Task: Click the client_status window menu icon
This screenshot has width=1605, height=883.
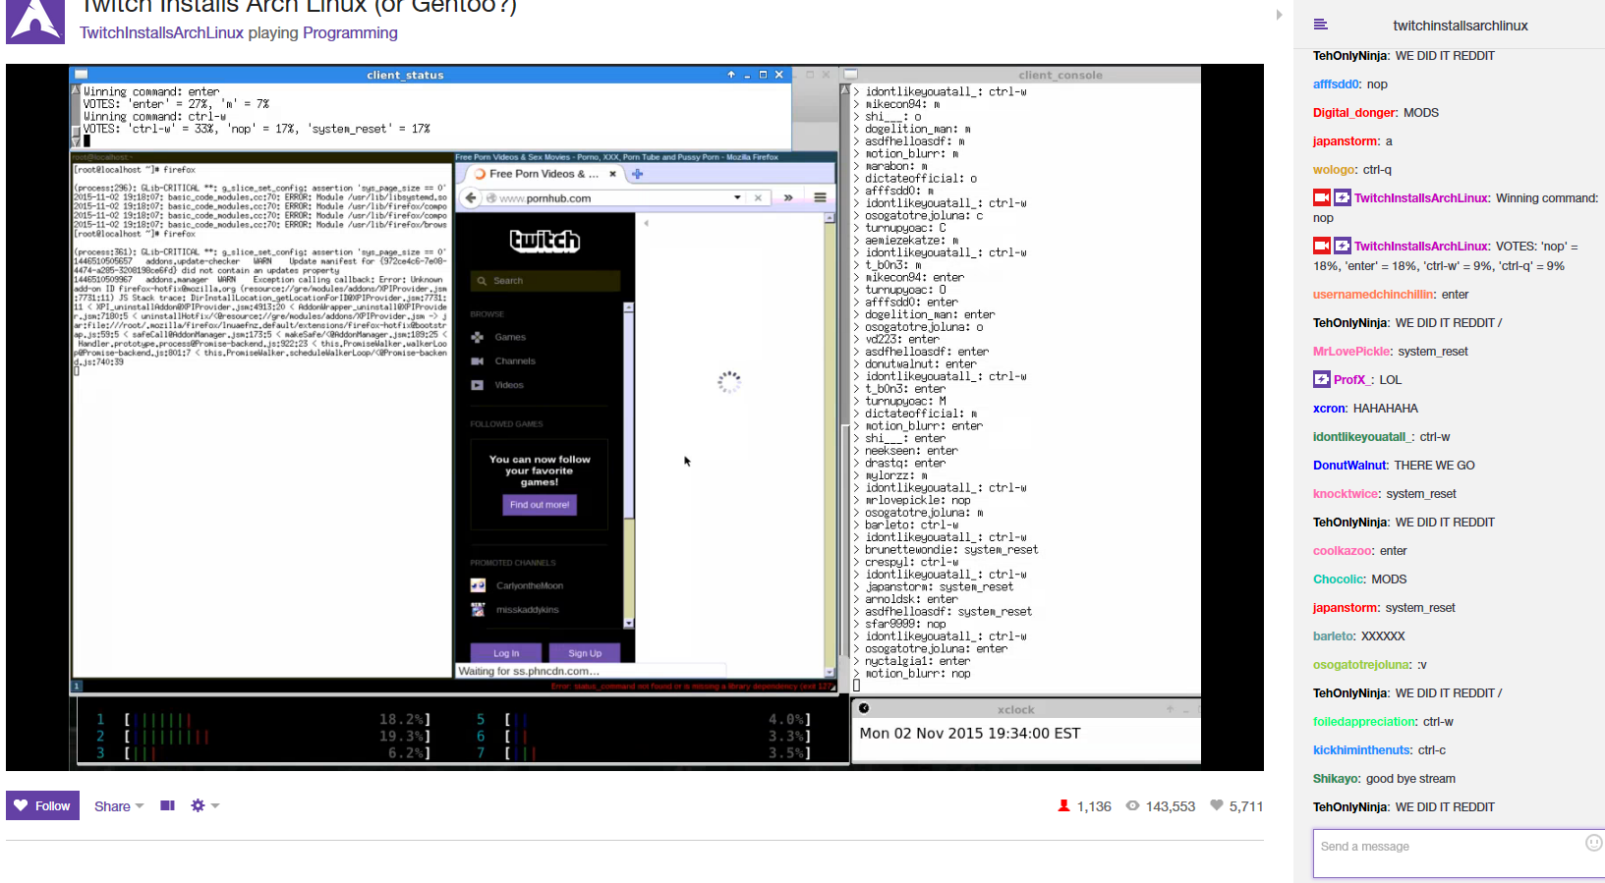Action: [82, 75]
